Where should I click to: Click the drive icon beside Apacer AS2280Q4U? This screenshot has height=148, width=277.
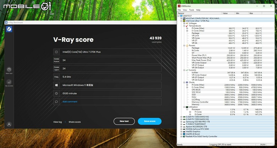[x=184, y=126]
